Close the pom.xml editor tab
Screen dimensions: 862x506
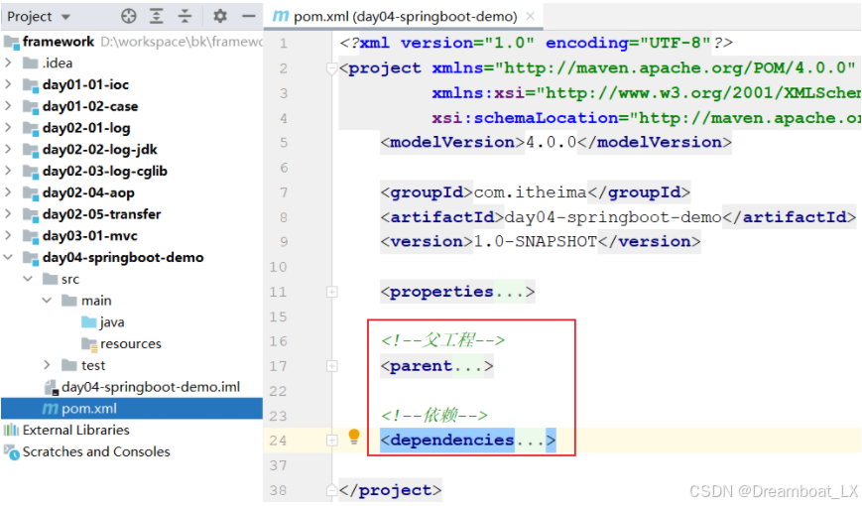[530, 17]
